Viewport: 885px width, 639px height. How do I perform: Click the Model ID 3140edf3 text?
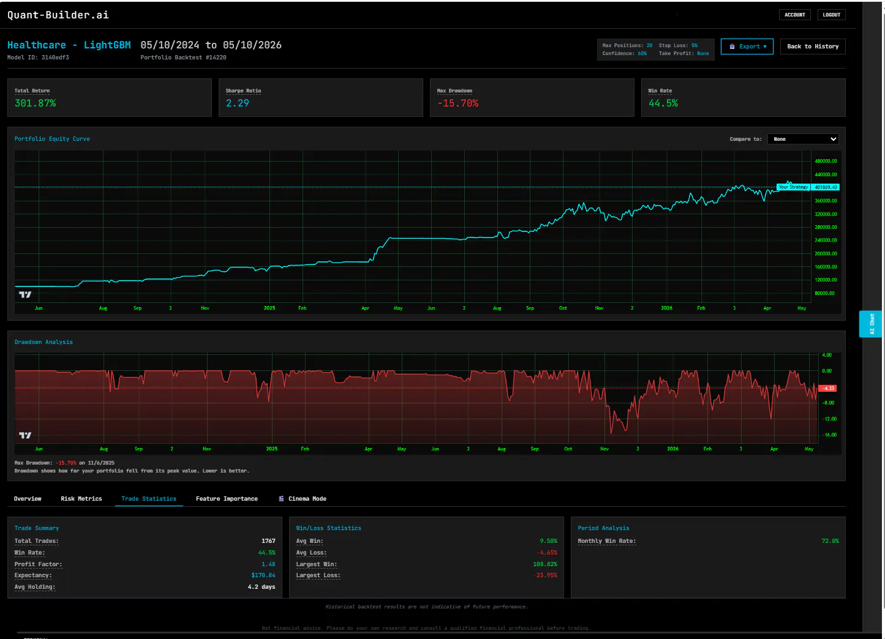[x=38, y=58]
